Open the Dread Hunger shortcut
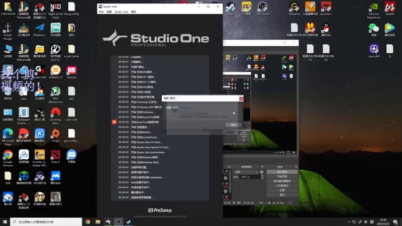This screenshot has height=226, width=402. 8,31
